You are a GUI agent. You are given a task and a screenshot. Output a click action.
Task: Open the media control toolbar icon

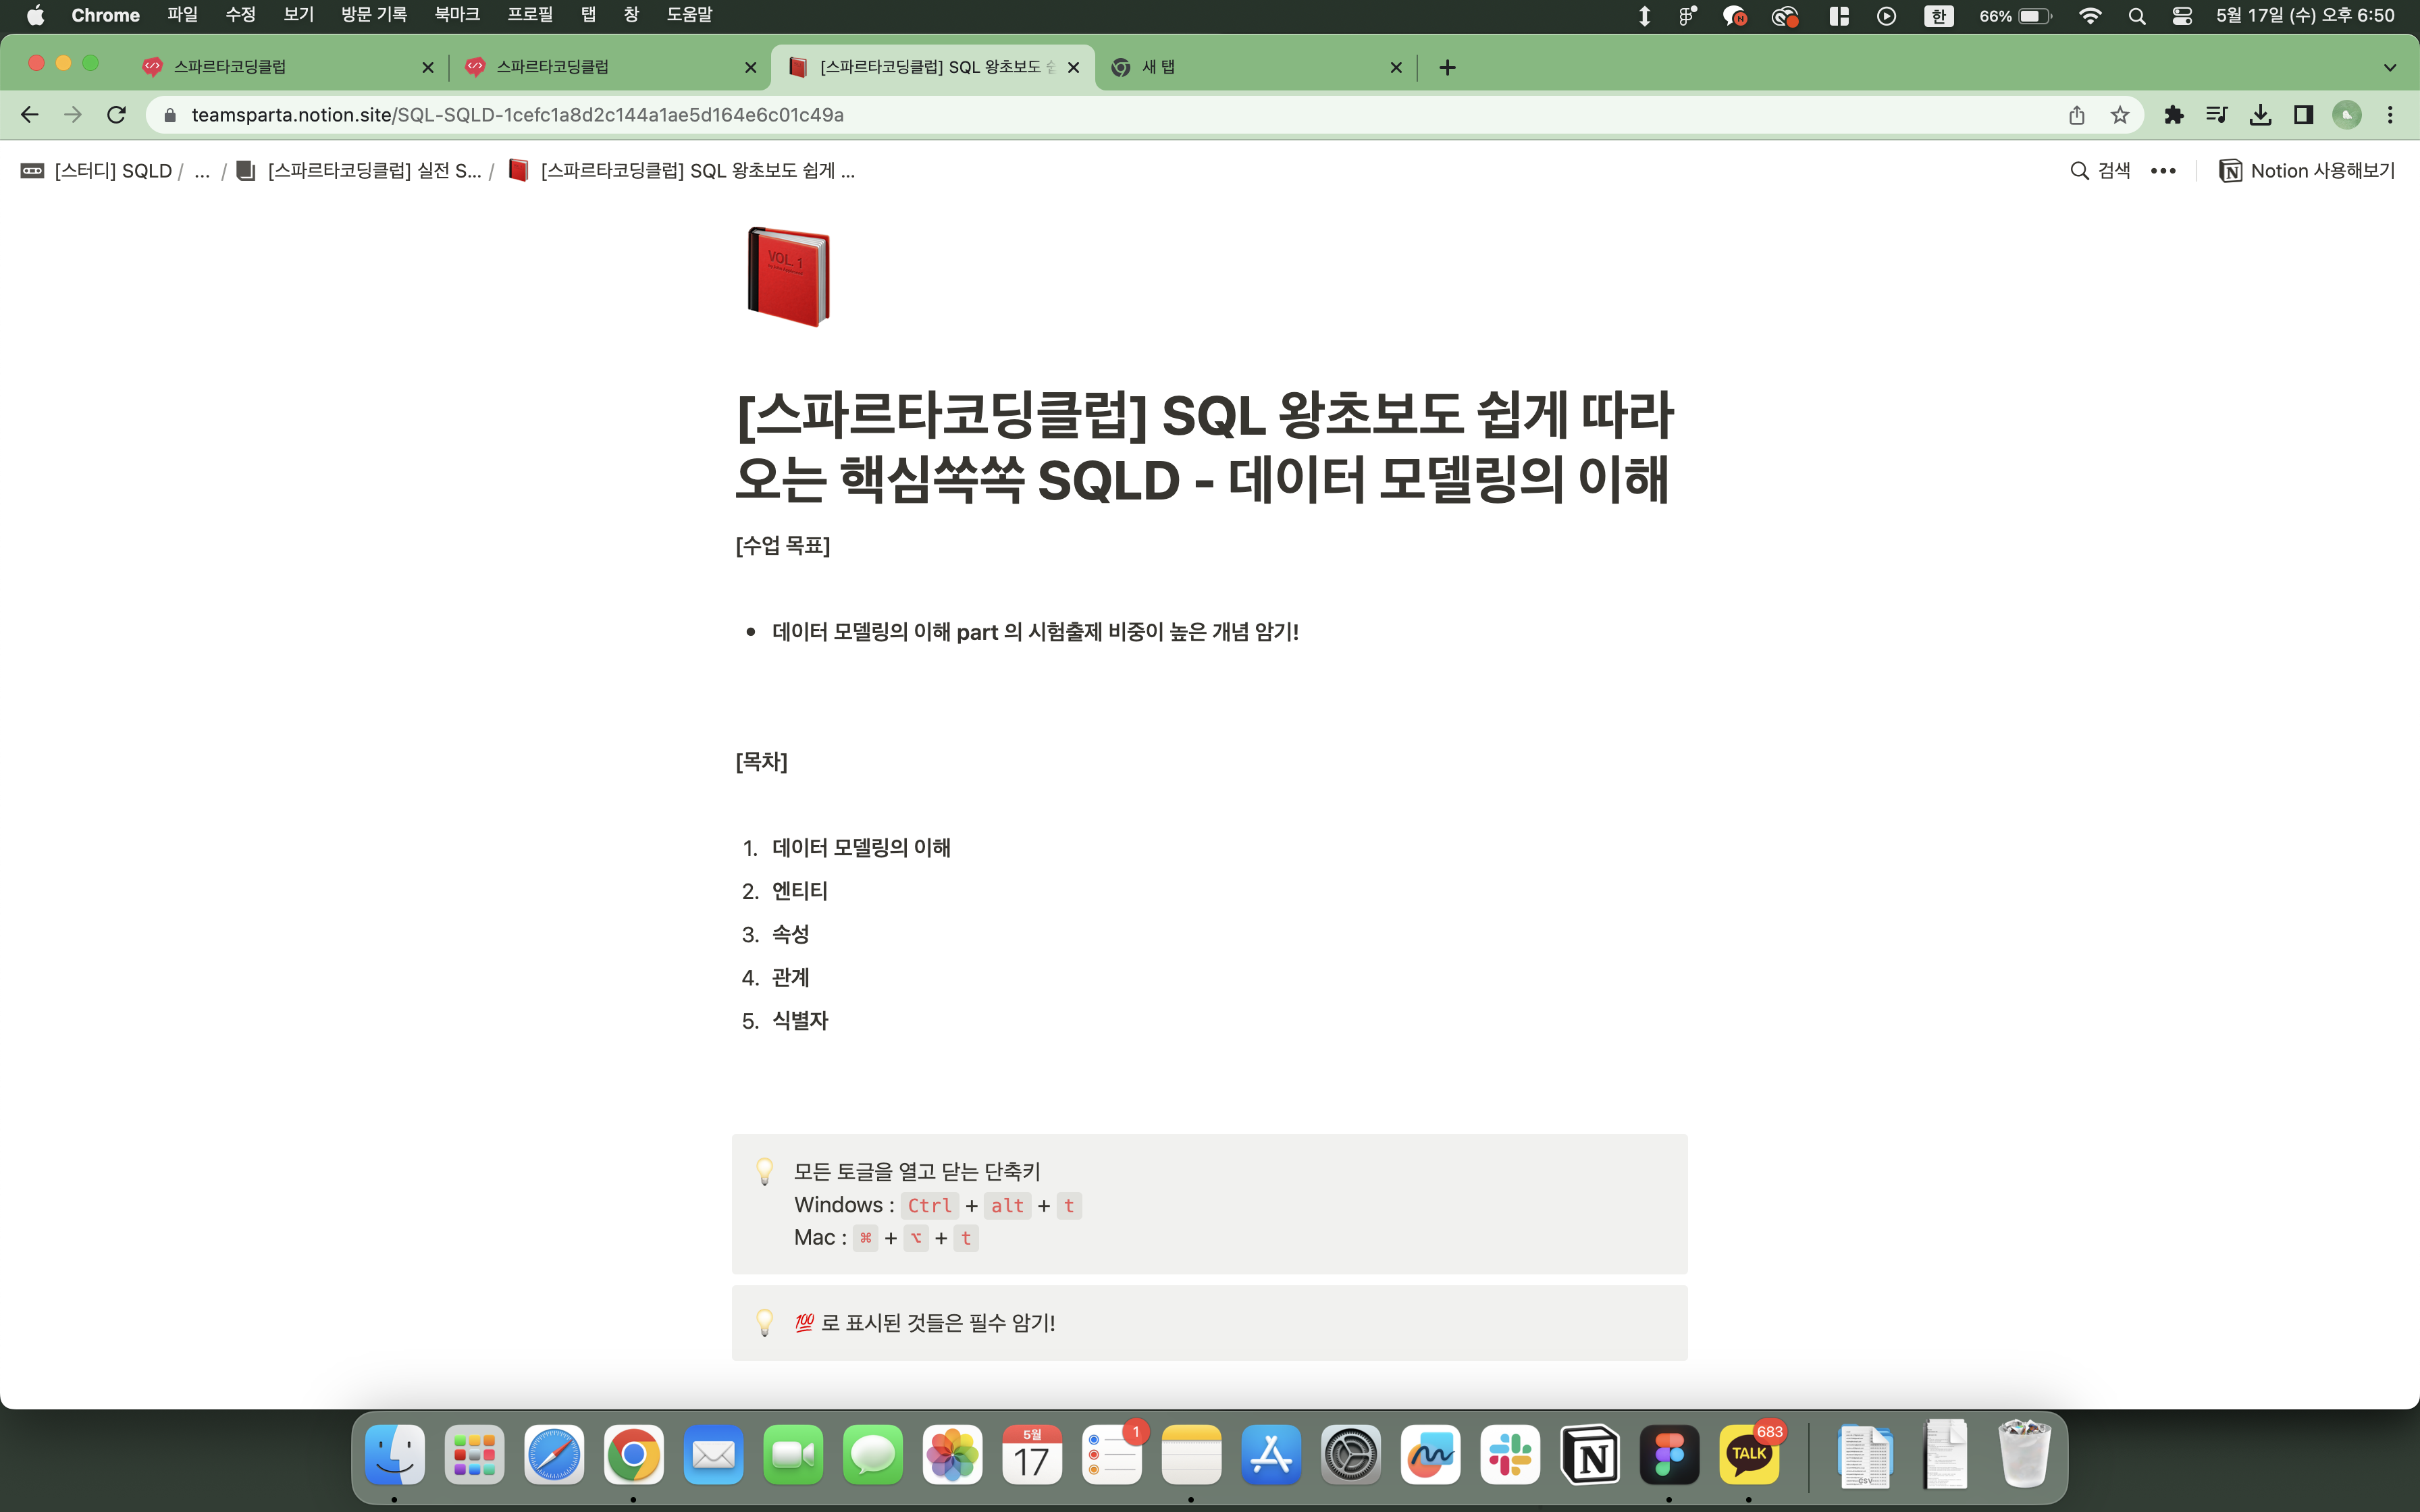pos(2216,115)
